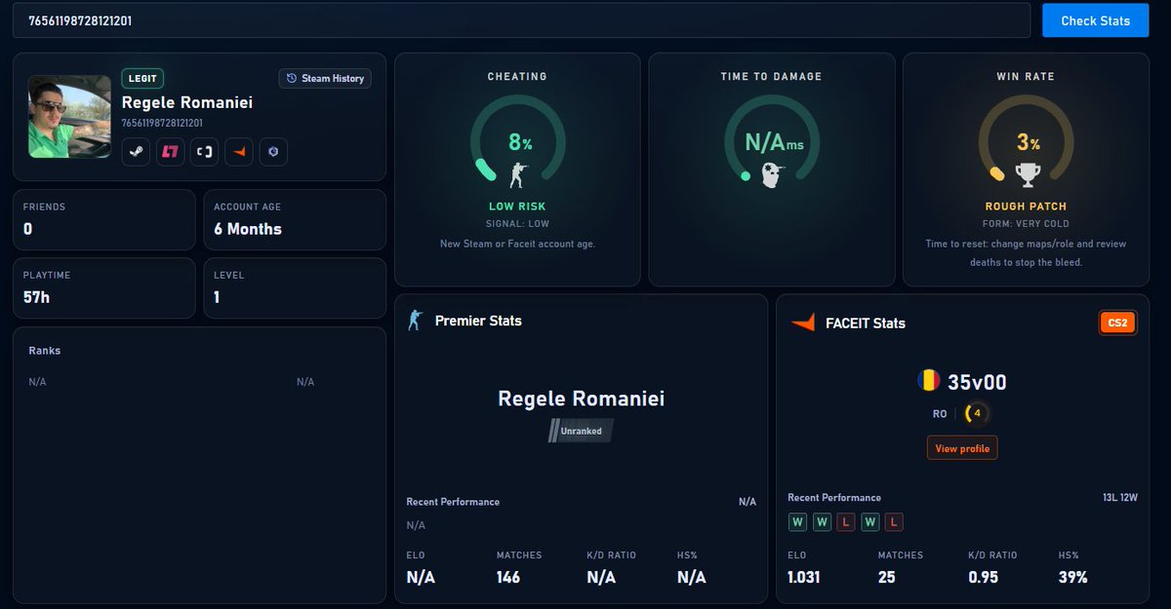Click the FACEIT level 4 badge
Viewport: 1171px width, 609px height.
(976, 413)
